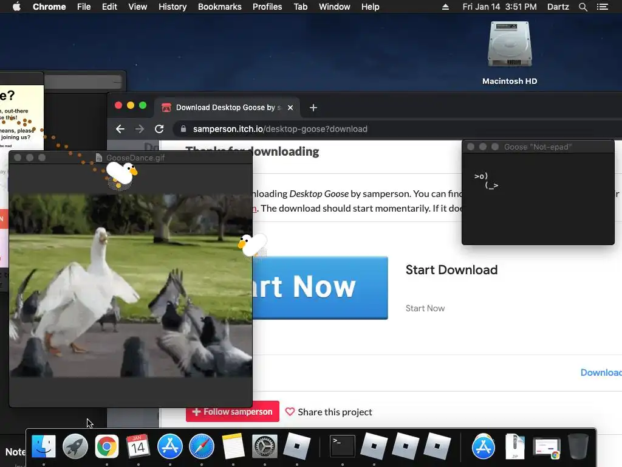Maximize Chrome with the green button
Screen dimensions: 622x467
pyautogui.click(x=143, y=105)
